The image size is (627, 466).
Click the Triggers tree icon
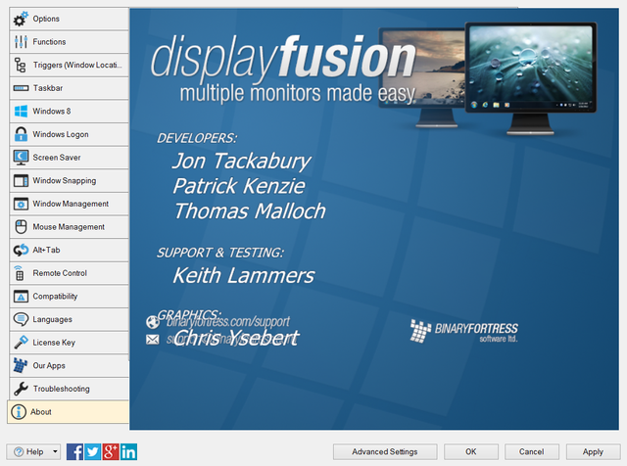coord(21,65)
